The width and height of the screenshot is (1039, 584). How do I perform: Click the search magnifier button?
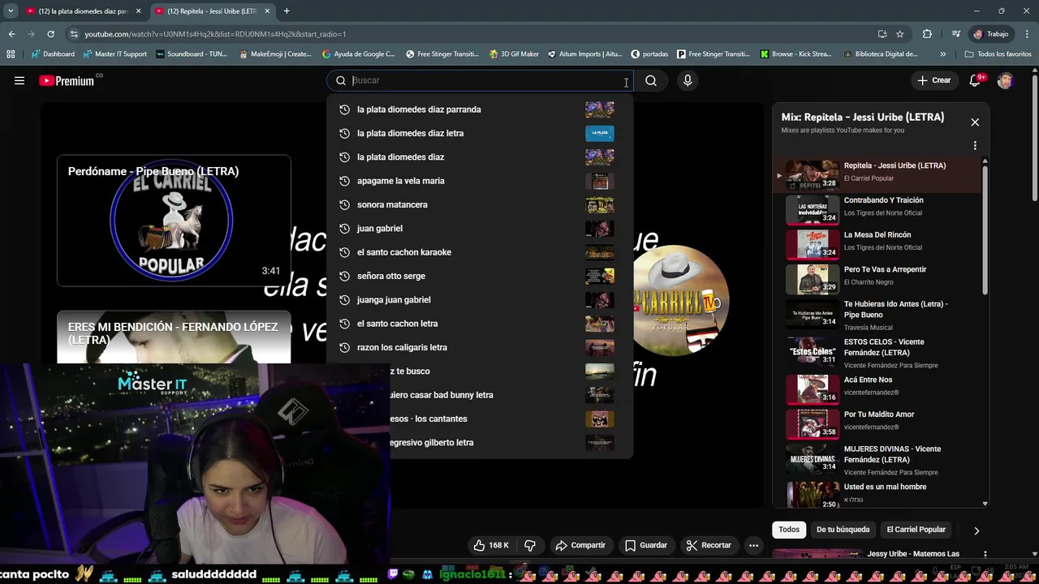coord(651,80)
